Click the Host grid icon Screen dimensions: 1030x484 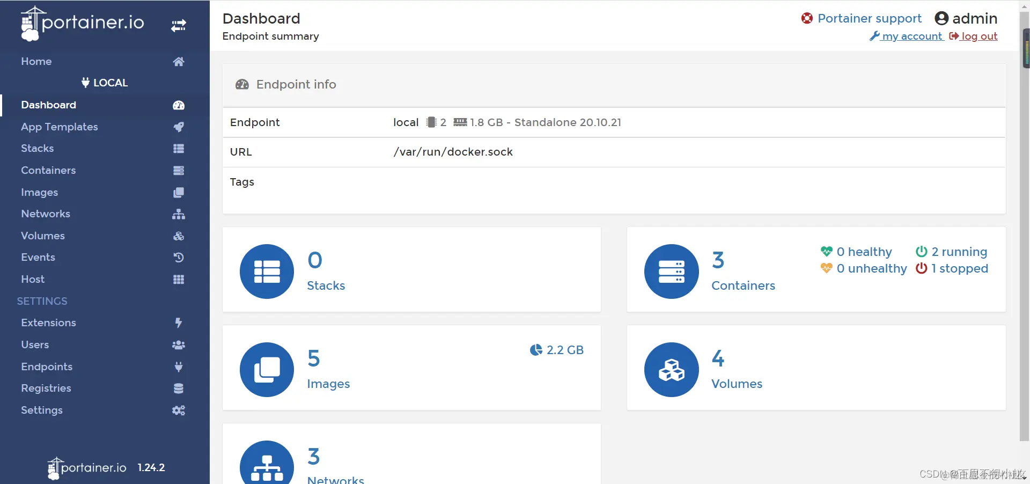coord(179,280)
